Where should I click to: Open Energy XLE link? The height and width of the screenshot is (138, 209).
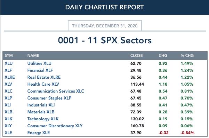tap(39, 133)
